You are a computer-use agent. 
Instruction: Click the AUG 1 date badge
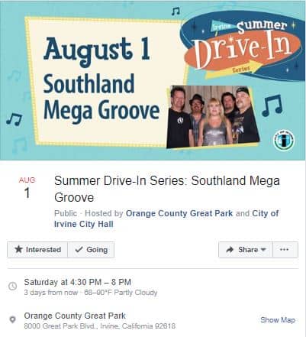point(27,188)
